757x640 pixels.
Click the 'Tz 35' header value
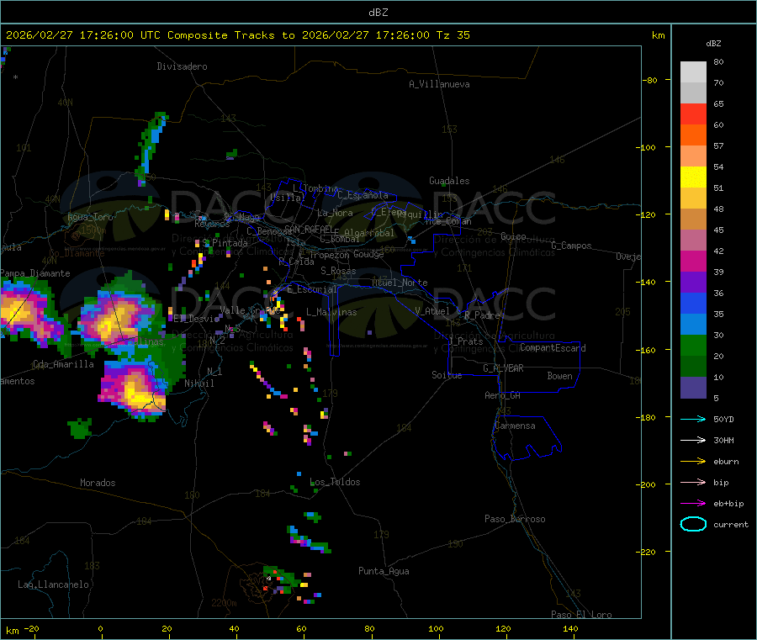point(453,35)
